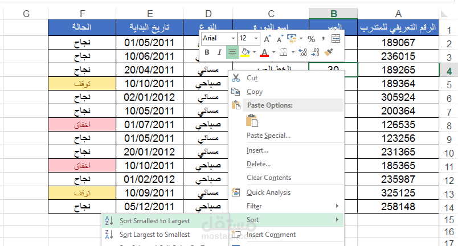Click the scissors Cut icon
The height and width of the screenshot is (246, 458).
click(x=236, y=78)
